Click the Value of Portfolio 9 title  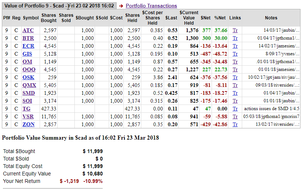pos(59,6)
